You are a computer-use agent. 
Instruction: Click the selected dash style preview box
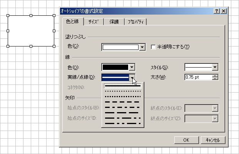[x=115, y=78]
